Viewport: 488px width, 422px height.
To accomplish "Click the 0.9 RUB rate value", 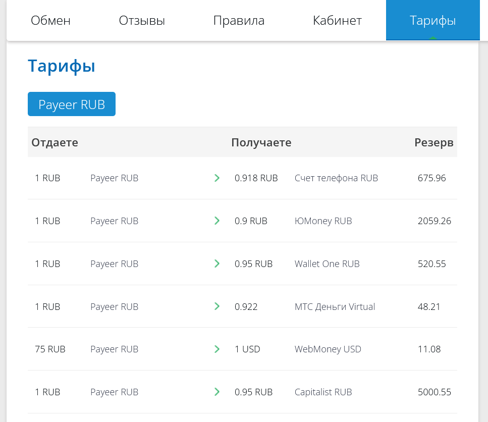I will 251,221.
